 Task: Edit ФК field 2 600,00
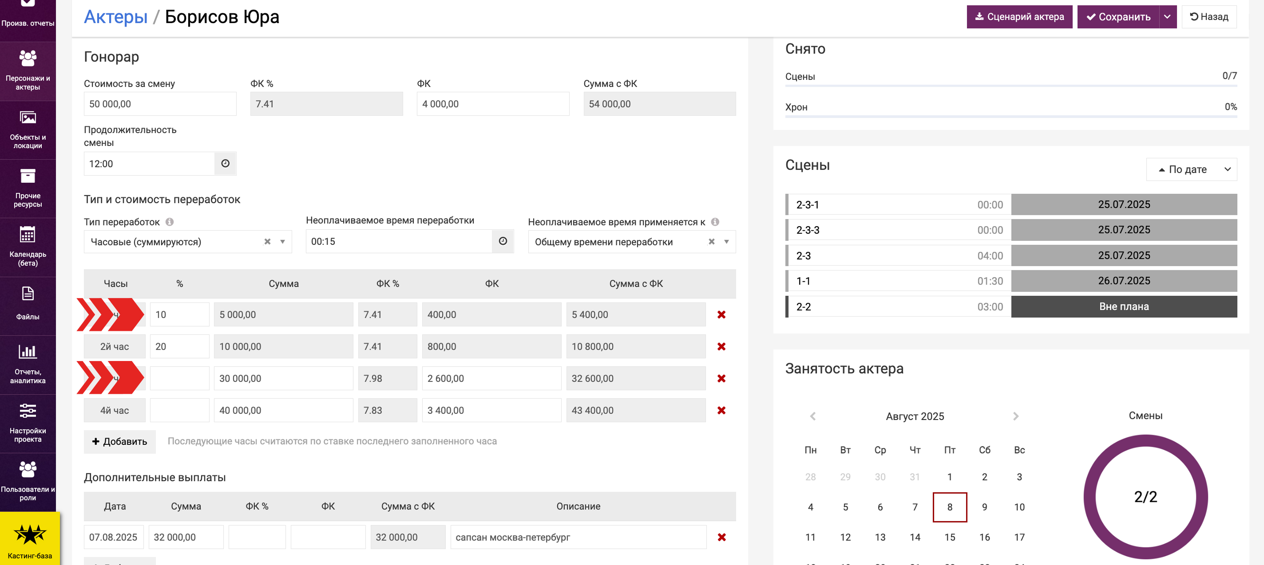tap(491, 378)
